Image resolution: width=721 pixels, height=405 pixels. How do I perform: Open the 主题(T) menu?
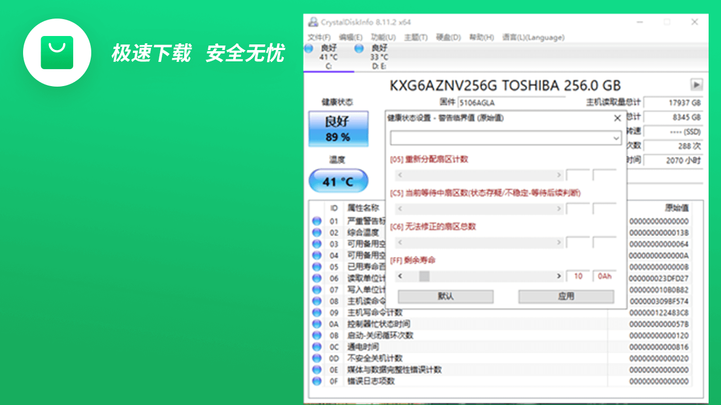(x=415, y=37)
